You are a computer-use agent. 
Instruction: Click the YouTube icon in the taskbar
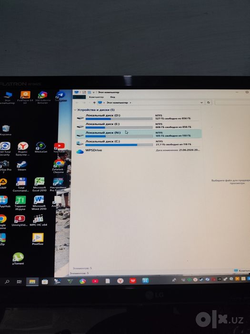(95, 281)
